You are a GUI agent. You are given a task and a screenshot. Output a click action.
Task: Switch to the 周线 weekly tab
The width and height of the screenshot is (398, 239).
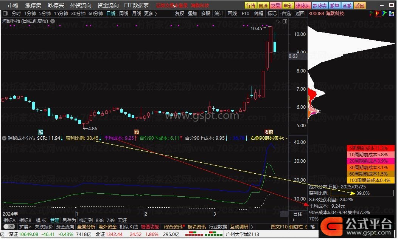[x=124, y=14]
